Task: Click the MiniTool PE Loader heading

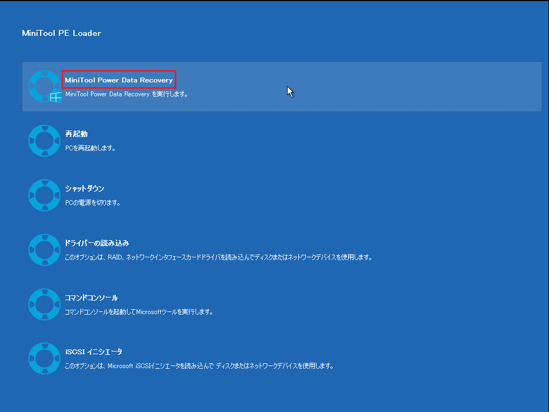Action: (x=62, y=33)
